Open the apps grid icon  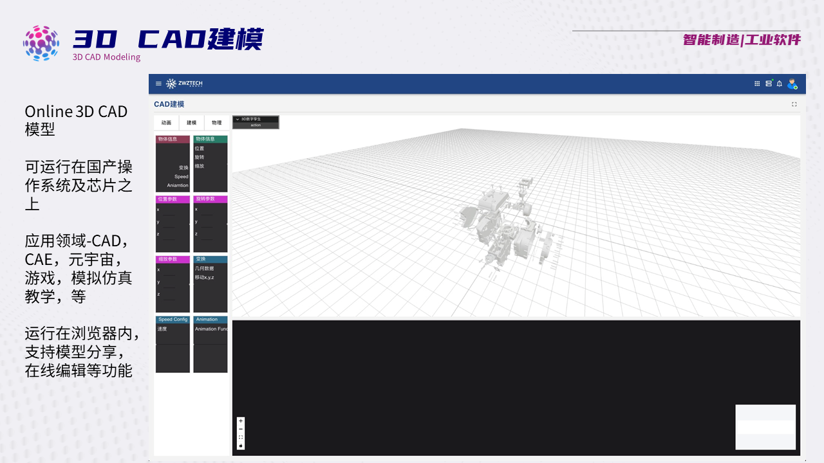pyautogui.click(x=757, y=84)
